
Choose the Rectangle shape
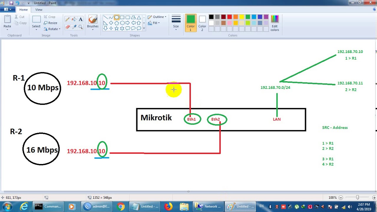click(x=122, y=17)
